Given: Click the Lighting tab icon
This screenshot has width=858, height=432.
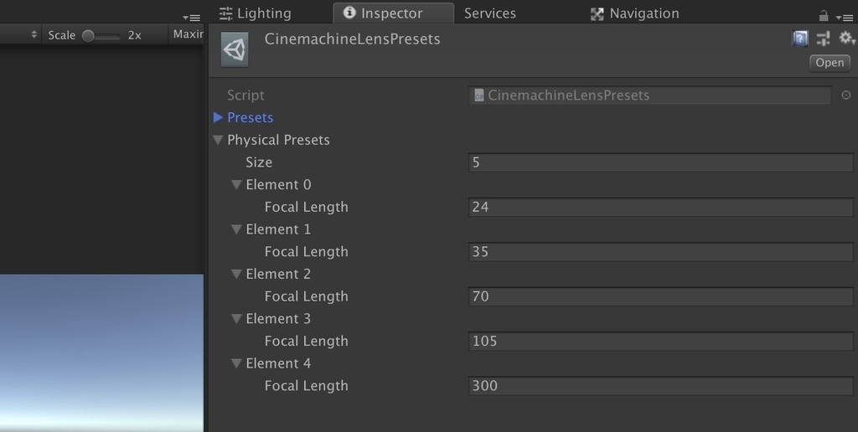Looking at the screenshot, I should coord(225,13).
